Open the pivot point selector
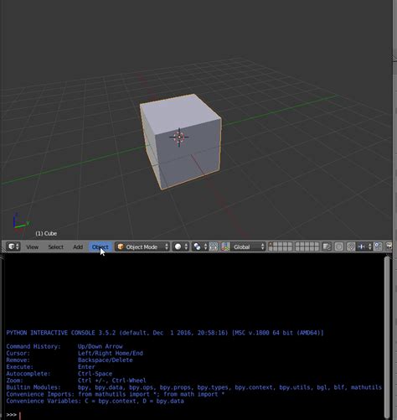 click(200, 246)
